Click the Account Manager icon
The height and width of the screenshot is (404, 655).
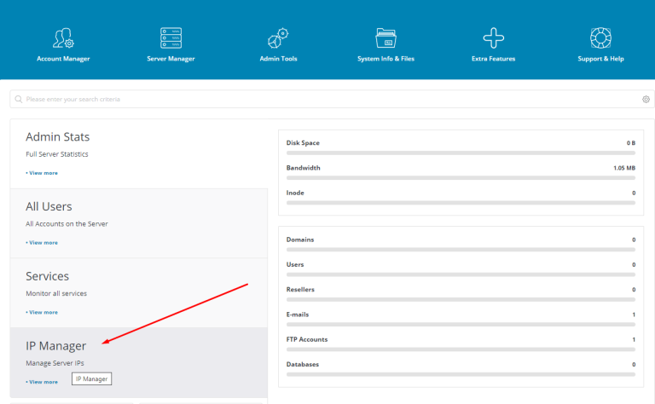tap(63, 38)
